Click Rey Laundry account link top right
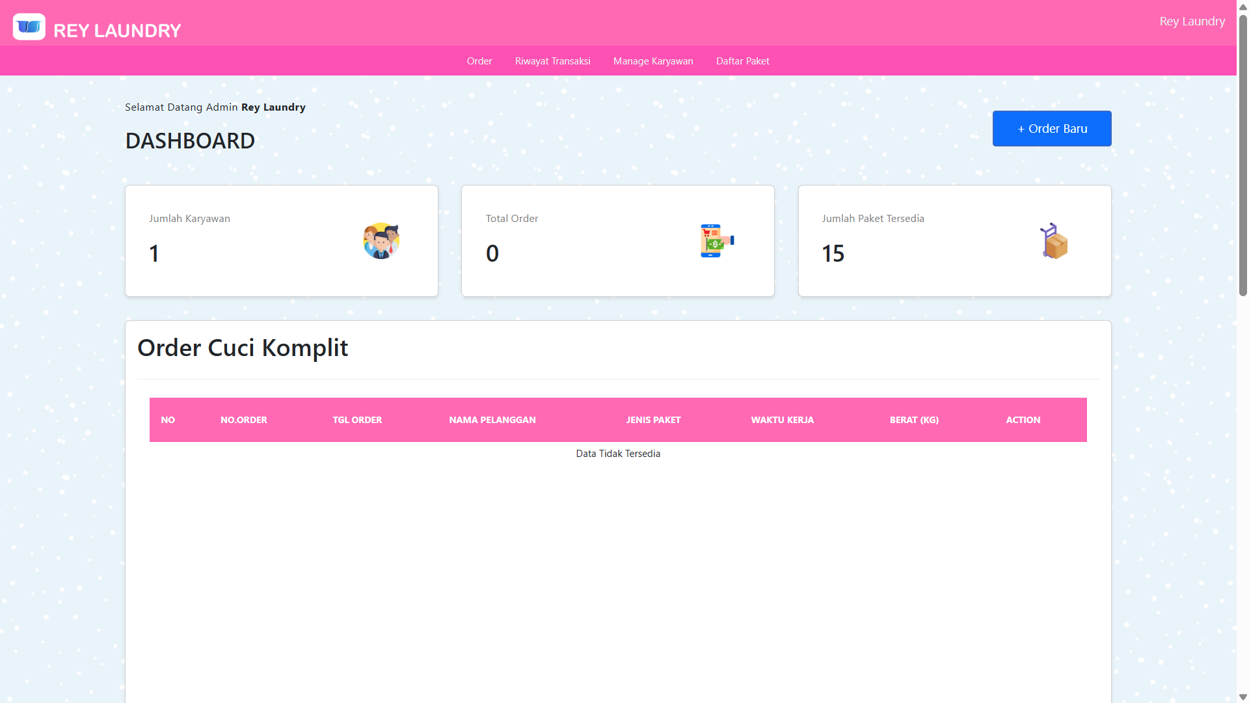 (x=1192, y=21)
